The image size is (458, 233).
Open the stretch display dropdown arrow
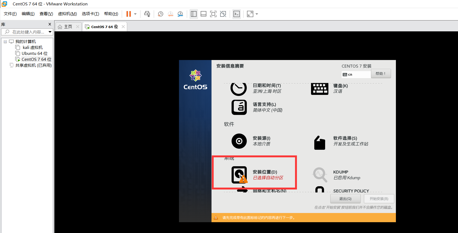click(x=257, y=14)
